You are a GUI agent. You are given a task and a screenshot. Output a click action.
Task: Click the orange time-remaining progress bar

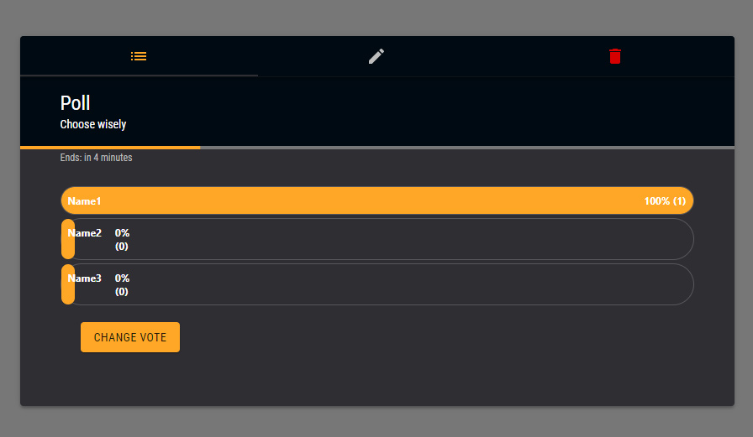coord(110,148)
